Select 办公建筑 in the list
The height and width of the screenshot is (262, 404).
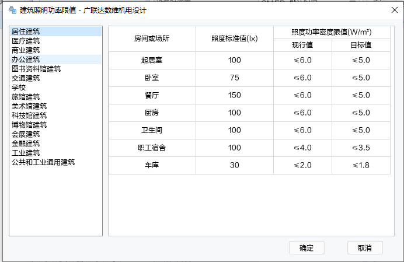tap(55, 60)
